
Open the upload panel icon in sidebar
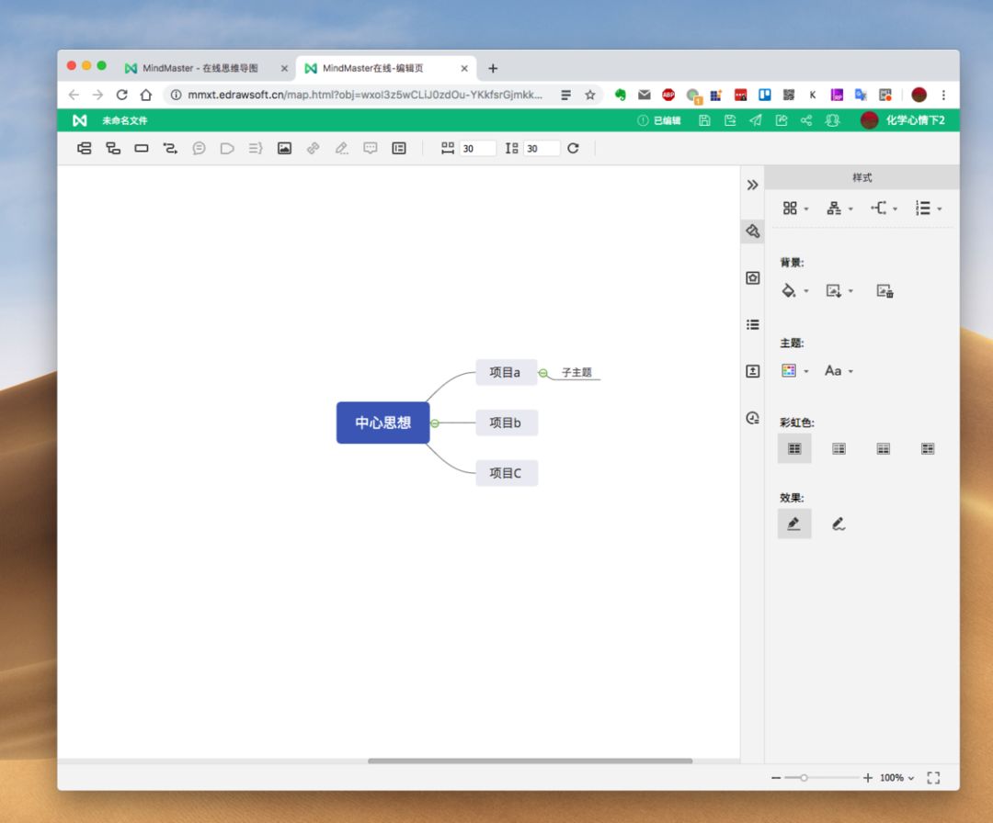752,371
